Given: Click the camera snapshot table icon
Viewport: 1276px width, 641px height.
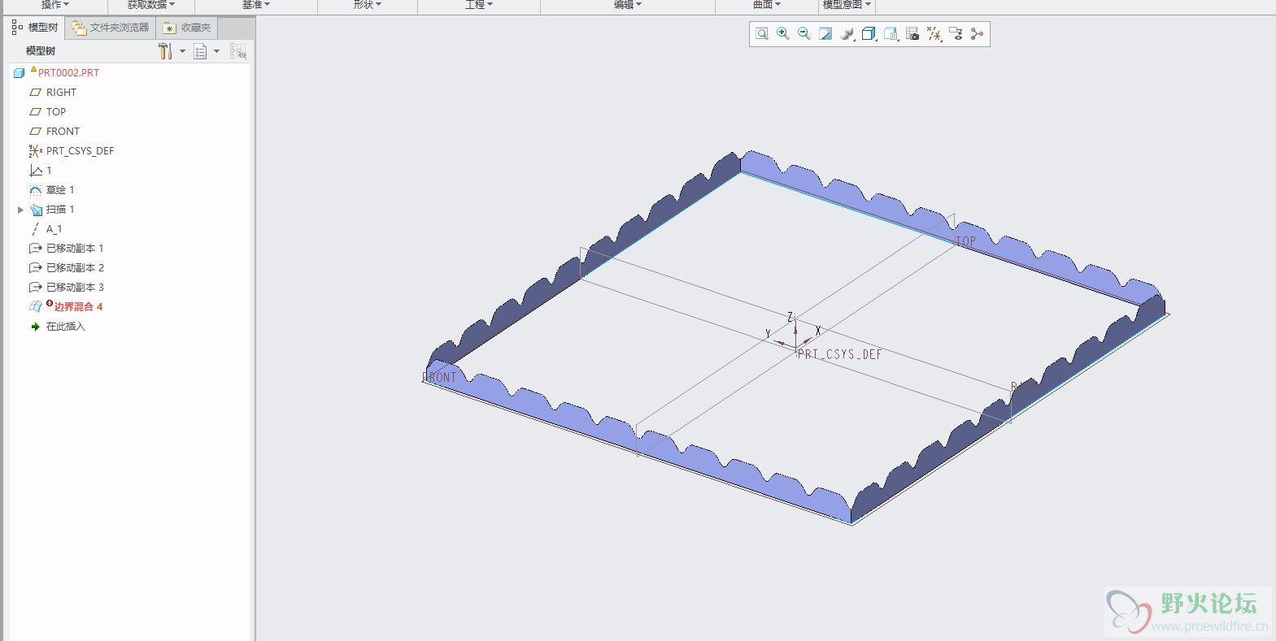Looking at the screenshot, I should [x=912, y=33].
